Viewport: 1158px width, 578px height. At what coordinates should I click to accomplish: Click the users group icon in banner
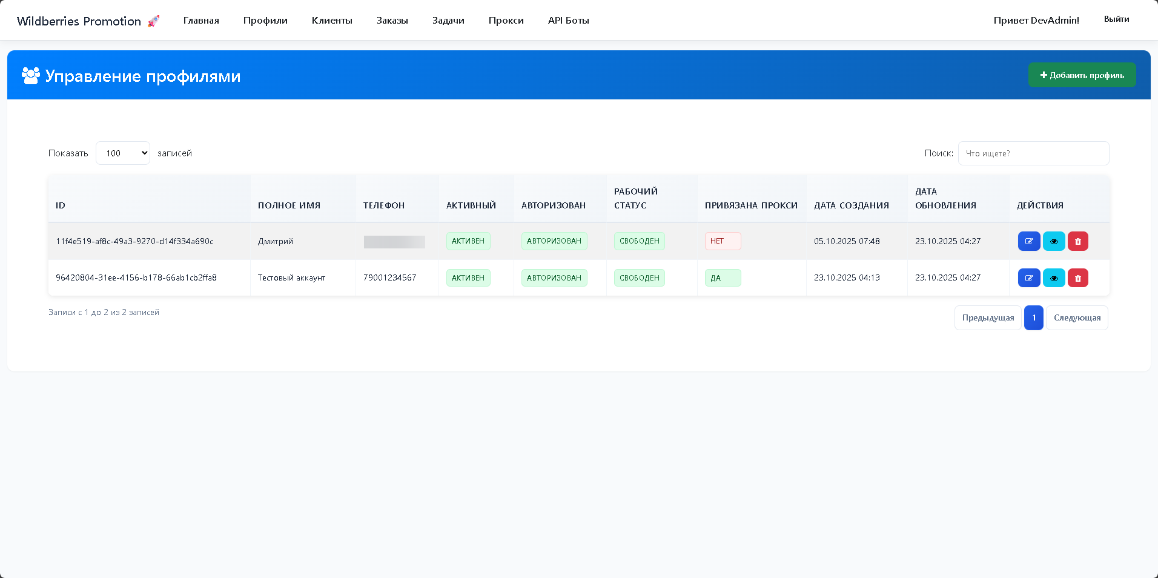30,76
